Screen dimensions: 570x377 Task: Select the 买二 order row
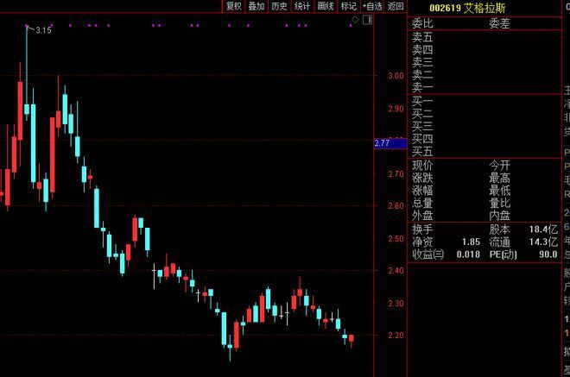[x=484, y=114]
